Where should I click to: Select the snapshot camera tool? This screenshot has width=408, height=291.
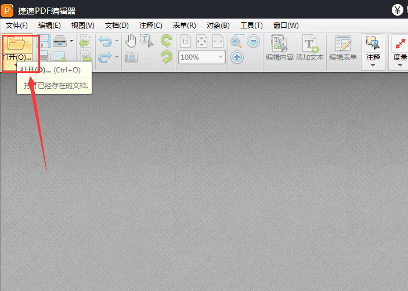click(x=131, y=57)
